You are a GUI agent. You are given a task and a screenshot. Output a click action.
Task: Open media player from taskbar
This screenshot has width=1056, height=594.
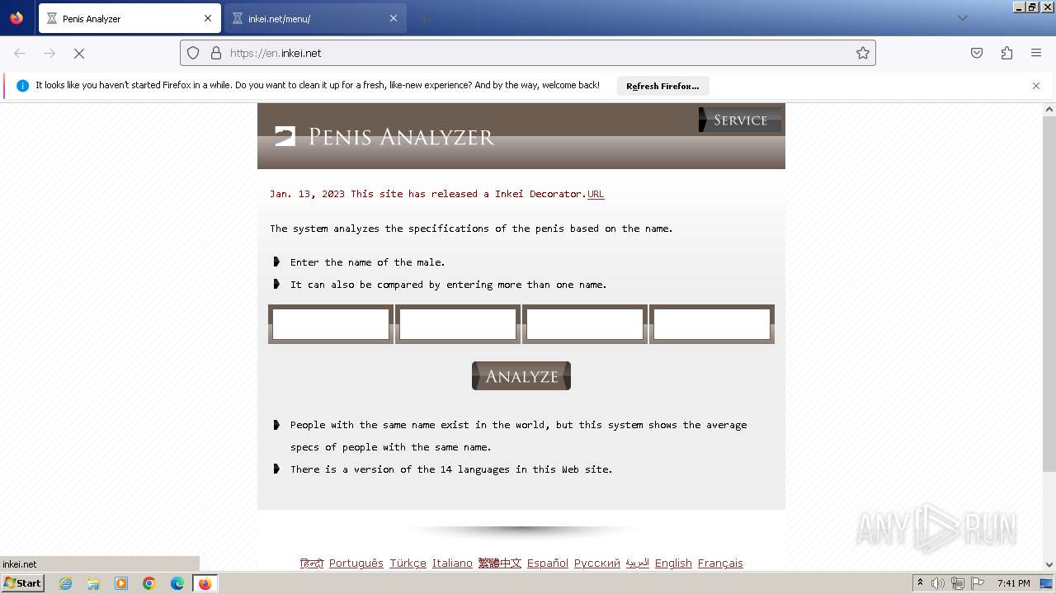pos(121,583)
